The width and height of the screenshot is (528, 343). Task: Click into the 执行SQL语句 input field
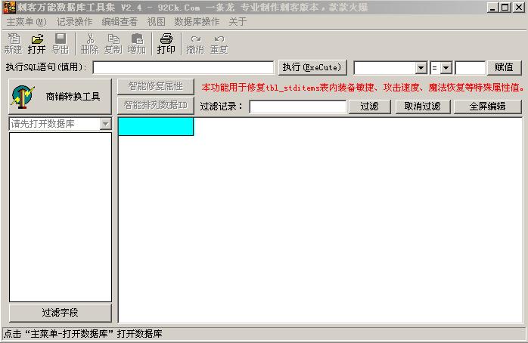click(x=183, y=68)
